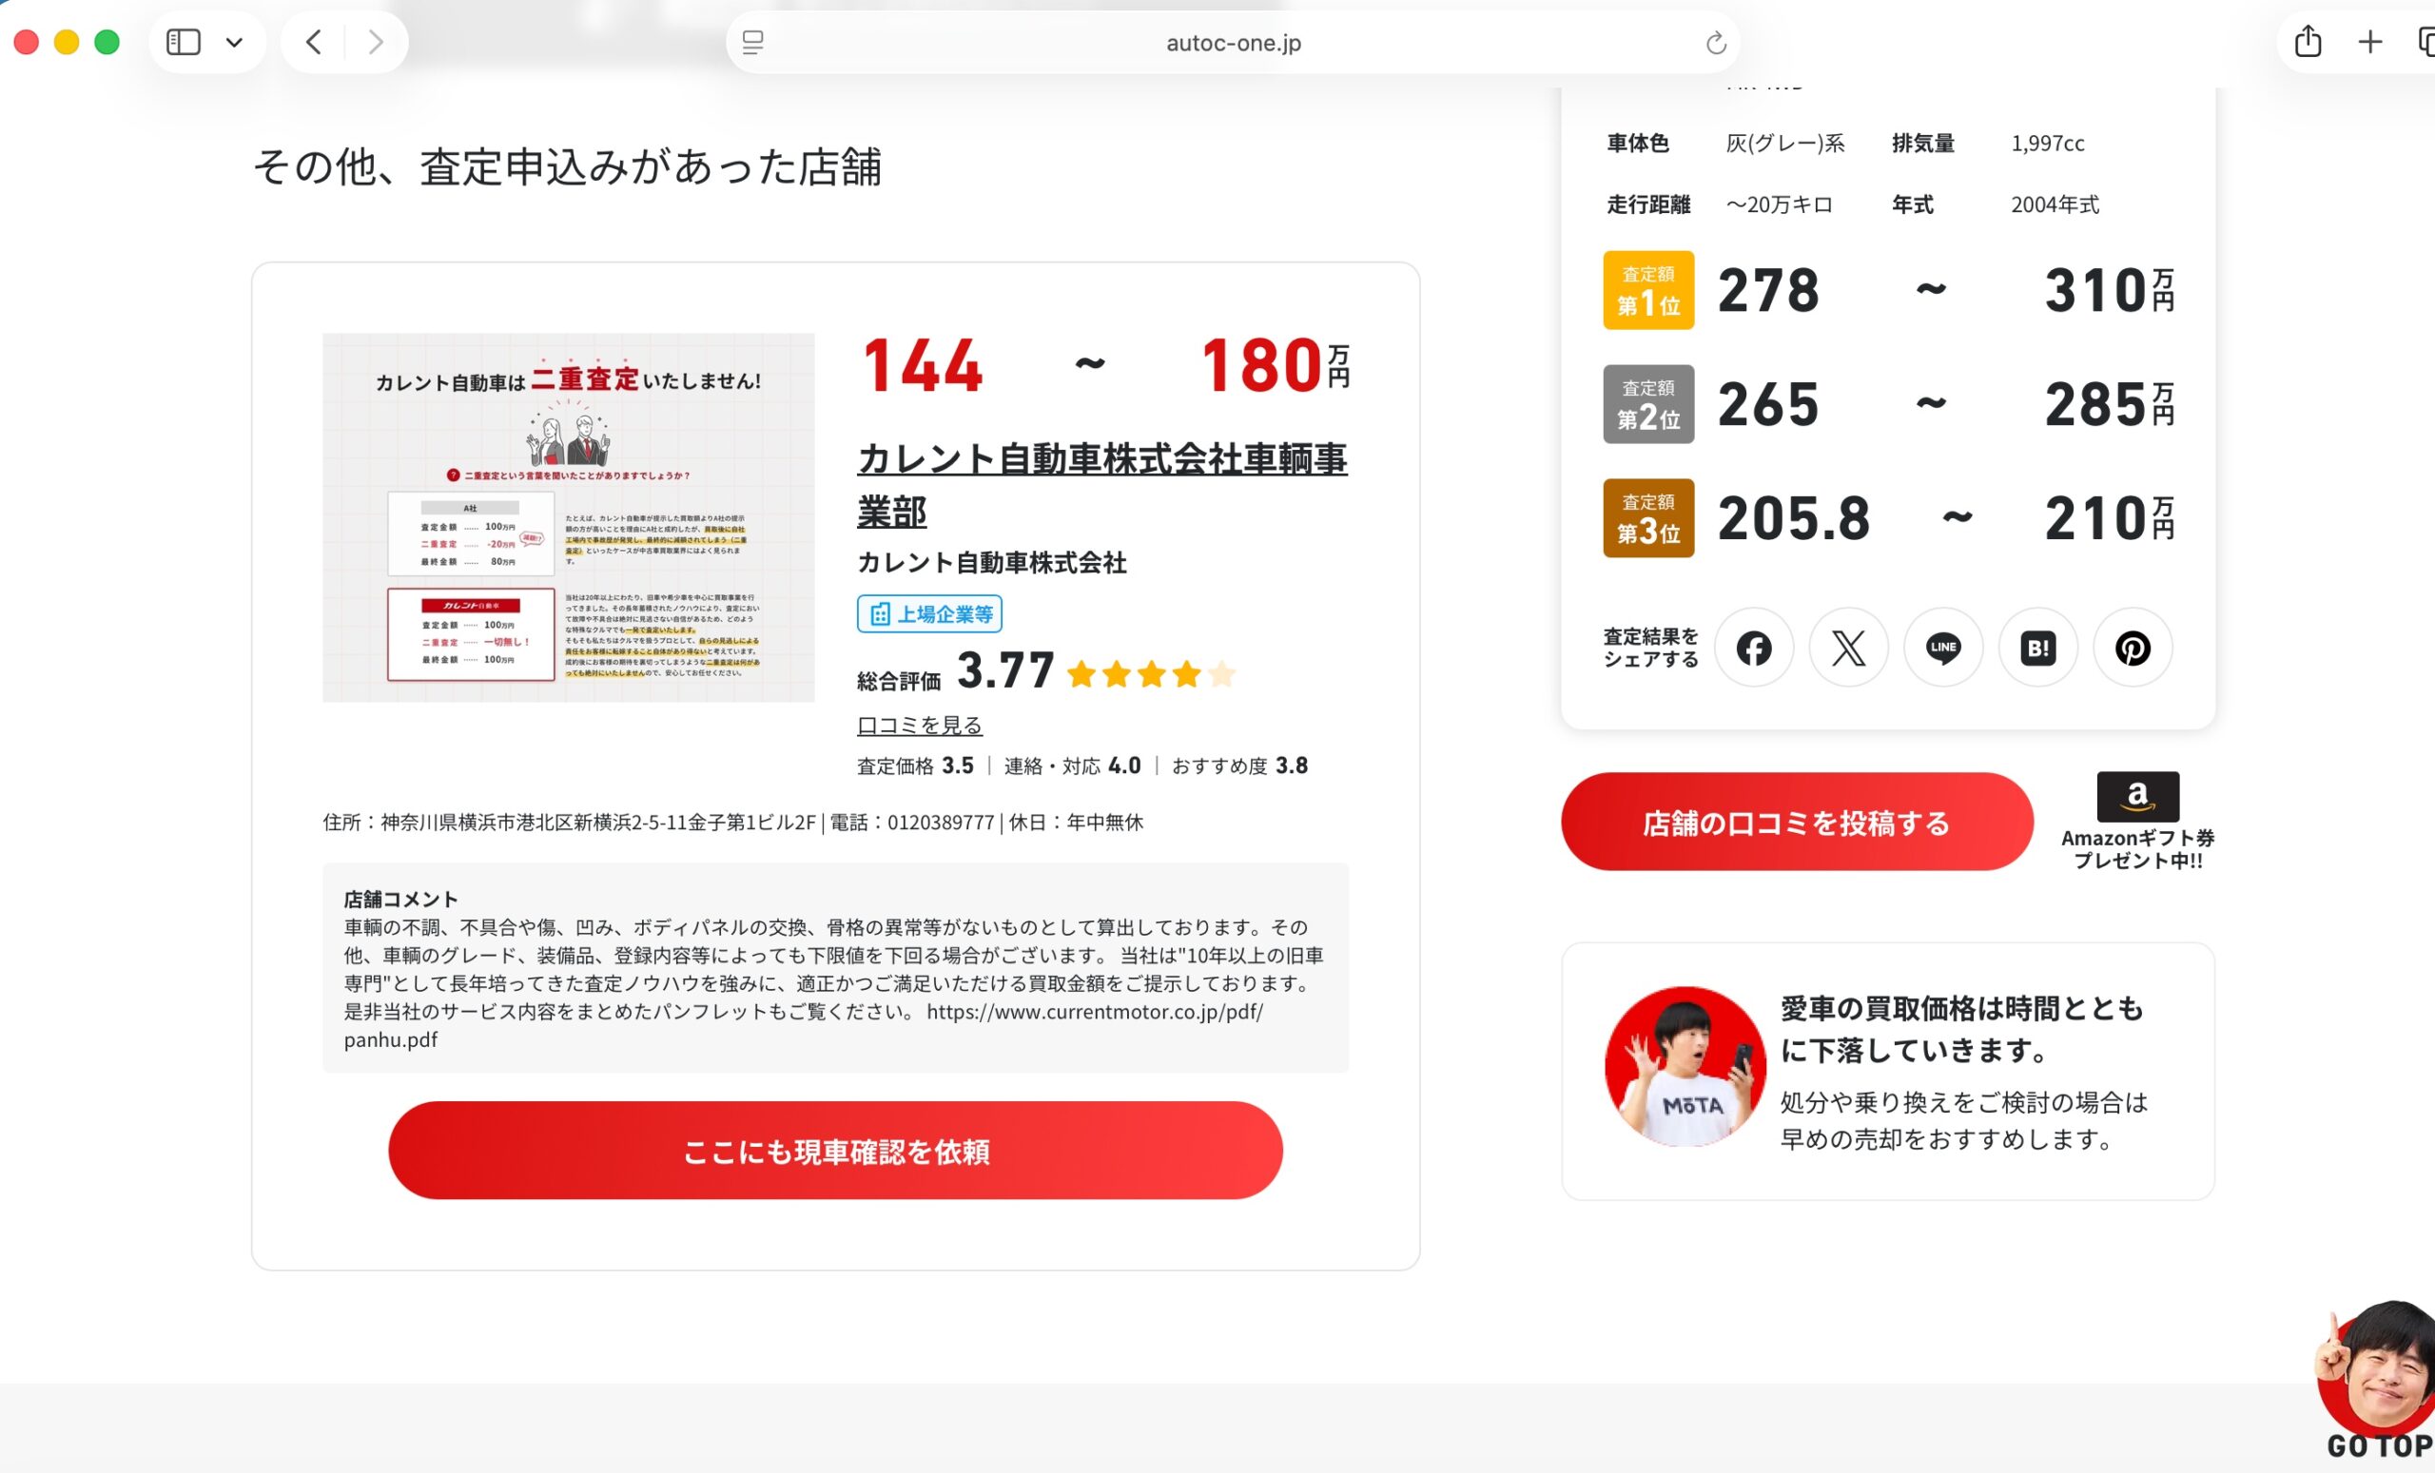
Task: Click the Amazonギフト券プレゼント中!! text
Action: coord(2137,848)
